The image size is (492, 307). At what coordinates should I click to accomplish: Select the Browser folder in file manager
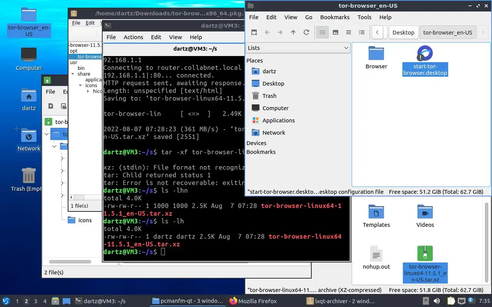tap(376, 58)
